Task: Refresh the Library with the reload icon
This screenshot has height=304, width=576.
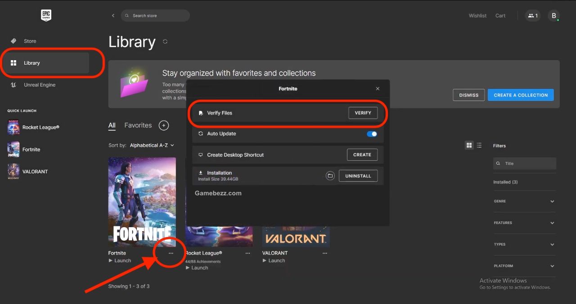Action: (165, 42)
